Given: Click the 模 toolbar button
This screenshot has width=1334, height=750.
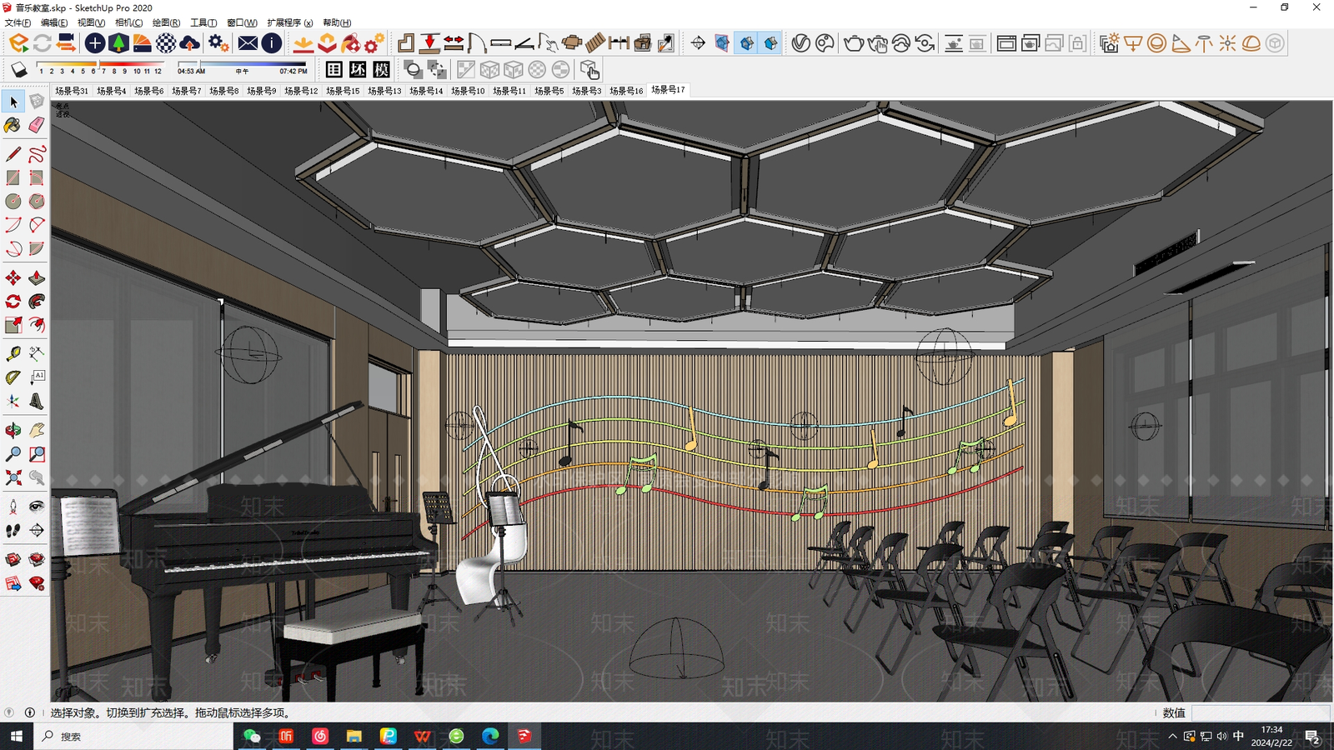Looking at the screenshot, I should (382, 70).
